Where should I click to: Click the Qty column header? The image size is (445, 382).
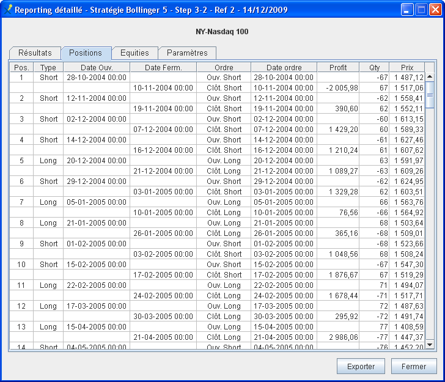pyautogui.click(x=374, y=67)
